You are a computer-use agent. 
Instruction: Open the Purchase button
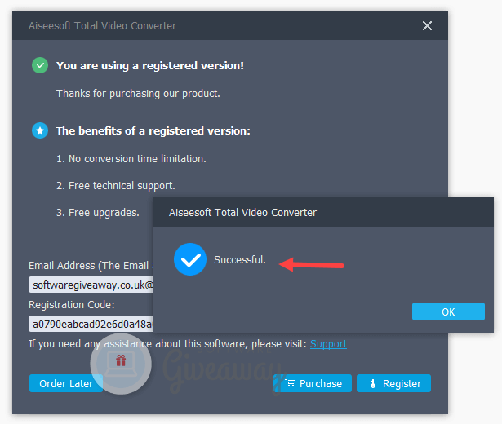point(313,383)
